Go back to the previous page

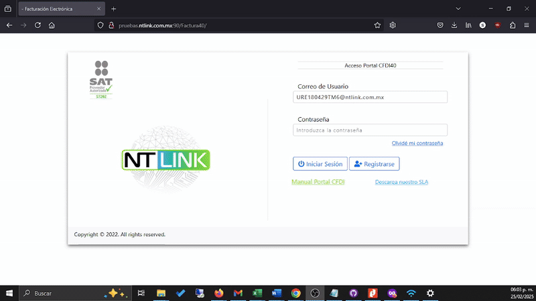coord(9,25)
